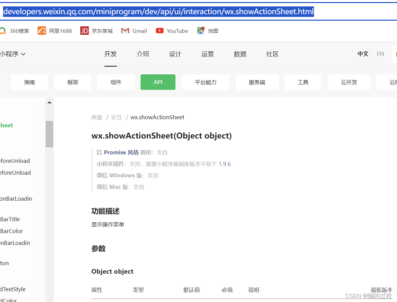Open the 服务端 section button
397x302 pixels.
click(257, 82)
